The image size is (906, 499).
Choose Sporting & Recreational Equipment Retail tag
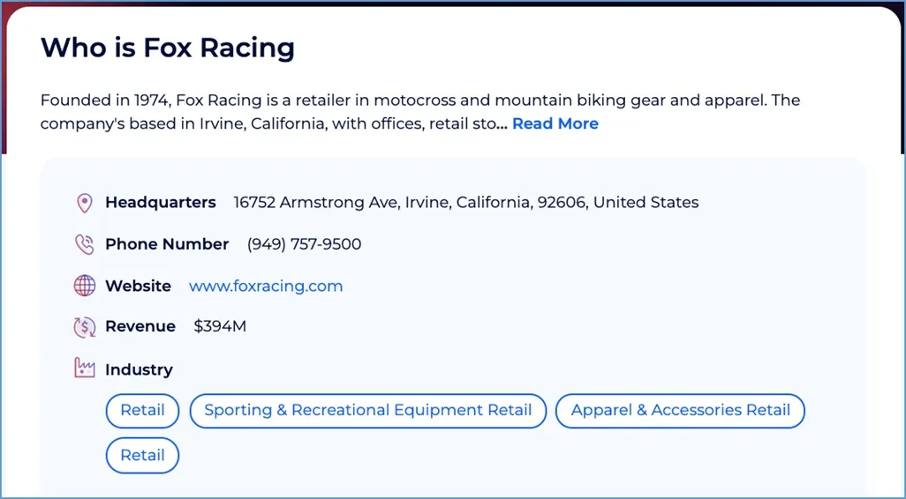(368, 411)
